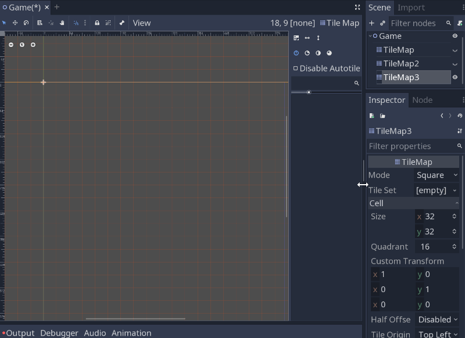Select the Pan mode hand tool
This screenshot has width=465, height=338.
click(x=62, y=23)
